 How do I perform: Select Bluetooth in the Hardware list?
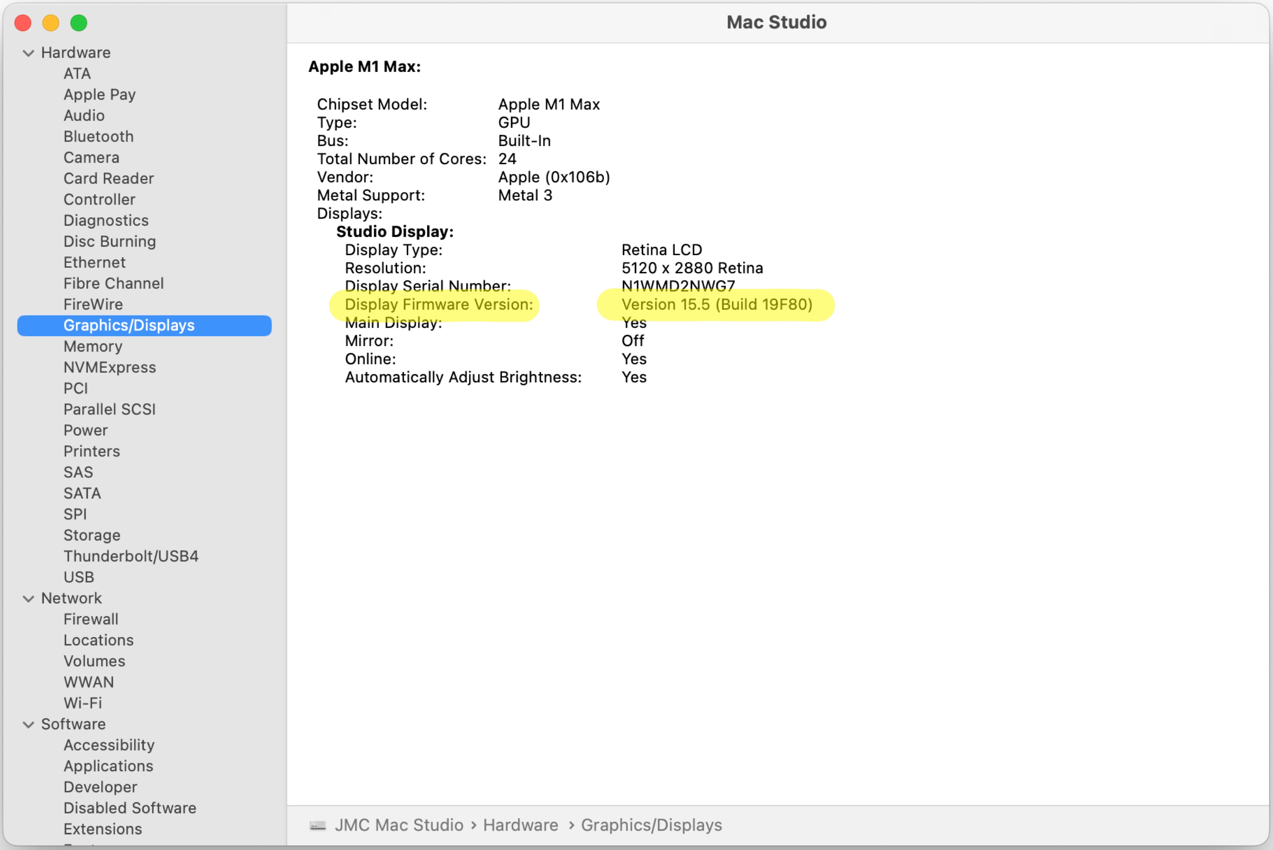click(x=98, y=137)
